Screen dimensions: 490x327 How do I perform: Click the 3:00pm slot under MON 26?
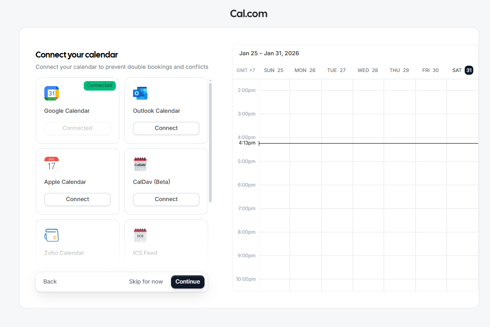pos(305,125)
